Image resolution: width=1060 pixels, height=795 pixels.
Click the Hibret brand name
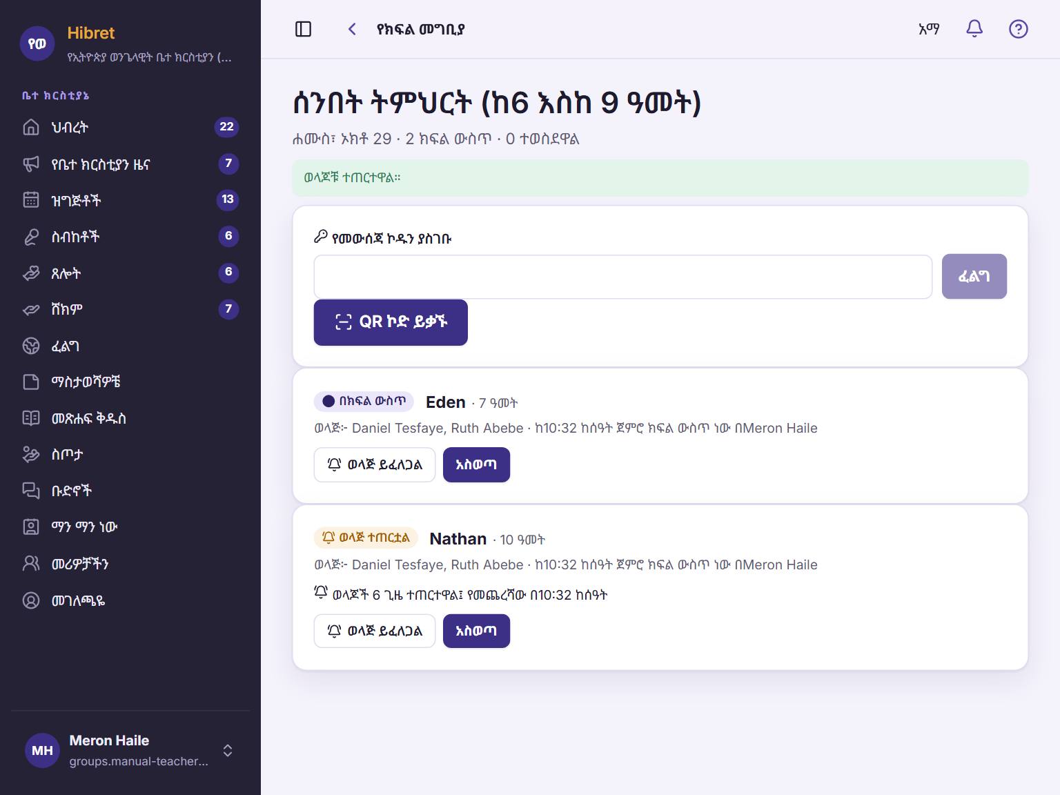(x=91, y=33)
